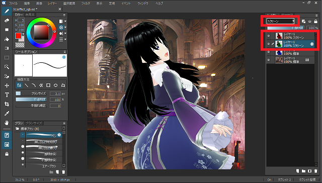Open color bars dropdown arrow
Image resolution: width=322 pixels, height=183 pixels.
tap(65, 39)
